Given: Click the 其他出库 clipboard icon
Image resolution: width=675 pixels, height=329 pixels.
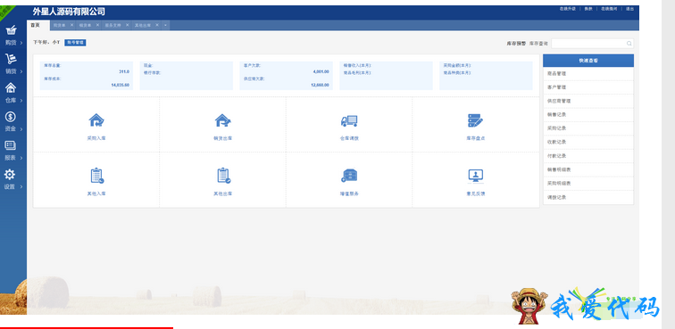Looking at the screenshot, I should (223, 176).
